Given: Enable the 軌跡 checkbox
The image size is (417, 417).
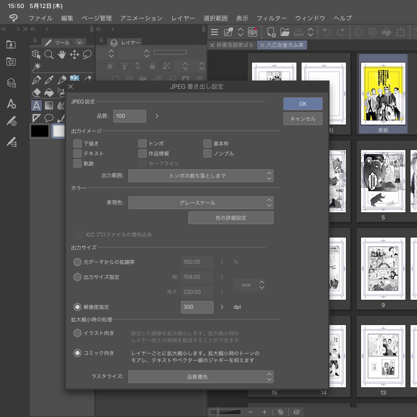Looking at the screenshot, I should tap(77, 163).
